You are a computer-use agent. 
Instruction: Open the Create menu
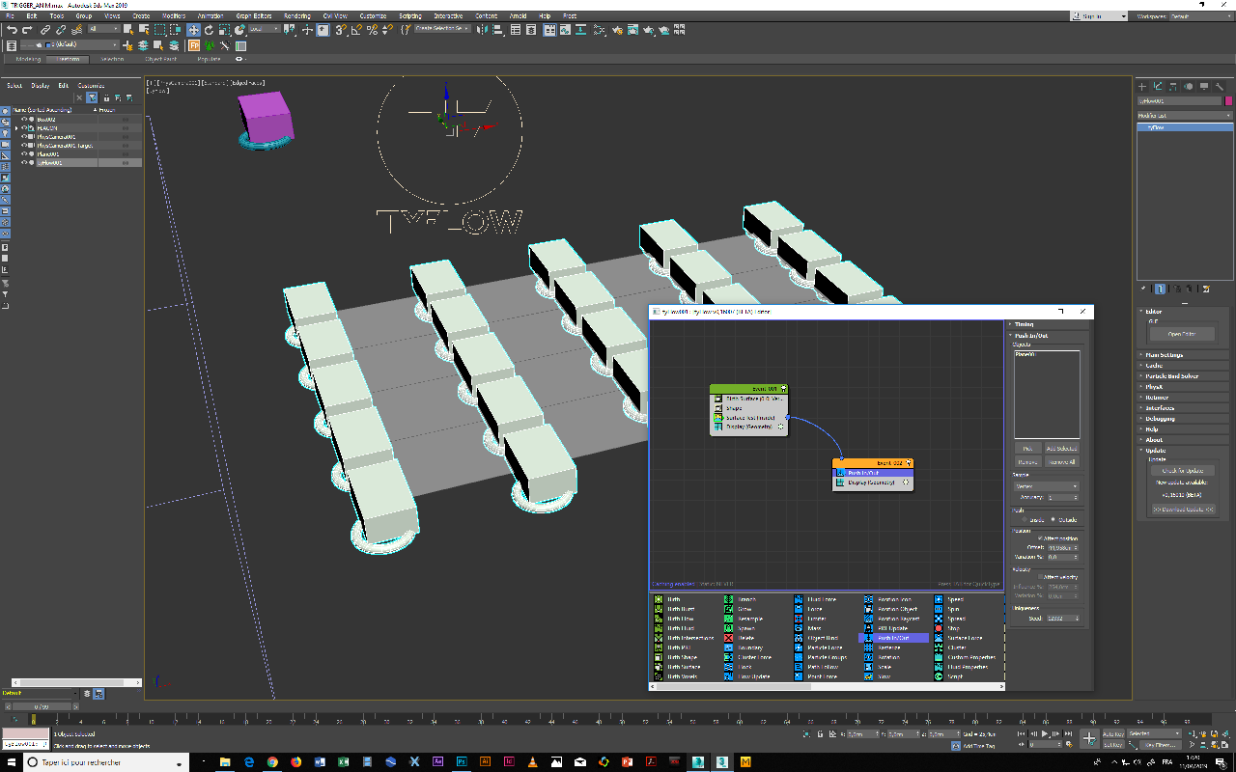[x=141, y=16]
